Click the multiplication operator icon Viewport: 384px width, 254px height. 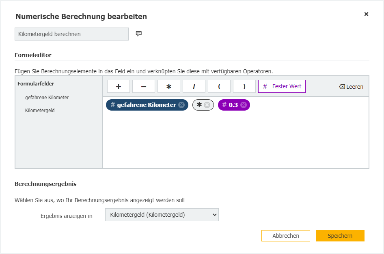168,86
